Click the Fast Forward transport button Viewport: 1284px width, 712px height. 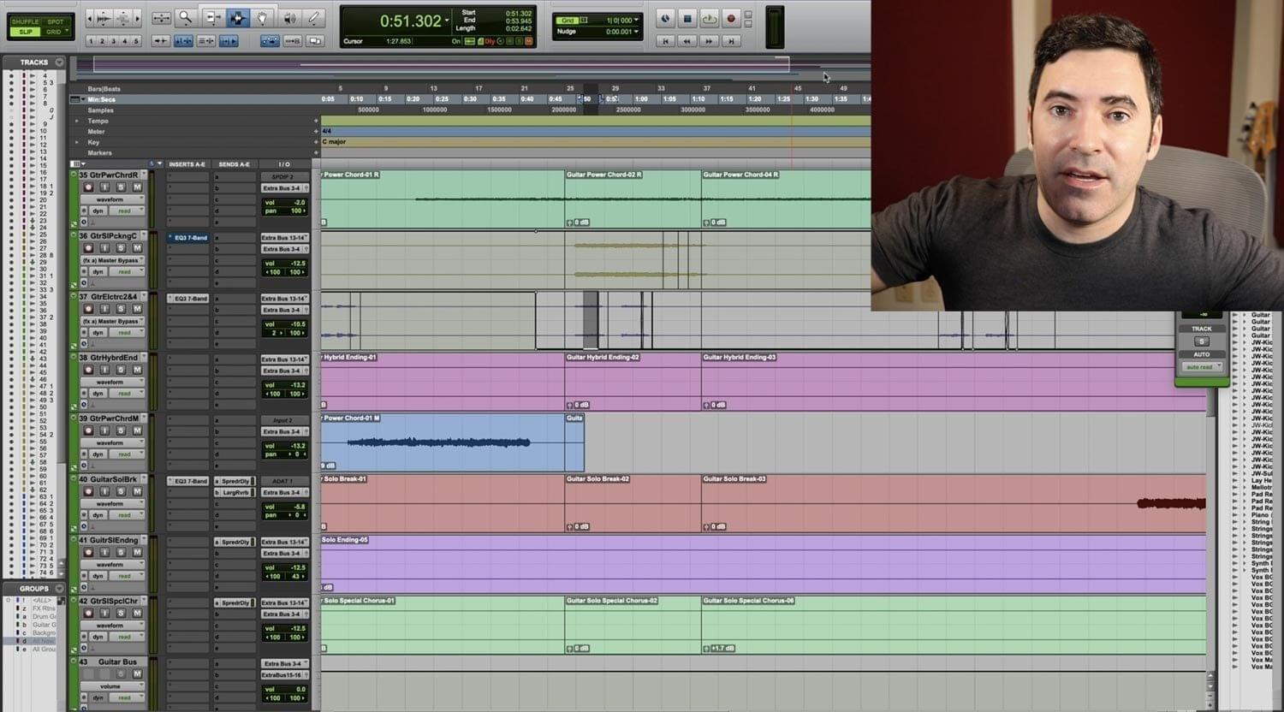[x=709, y=40]
